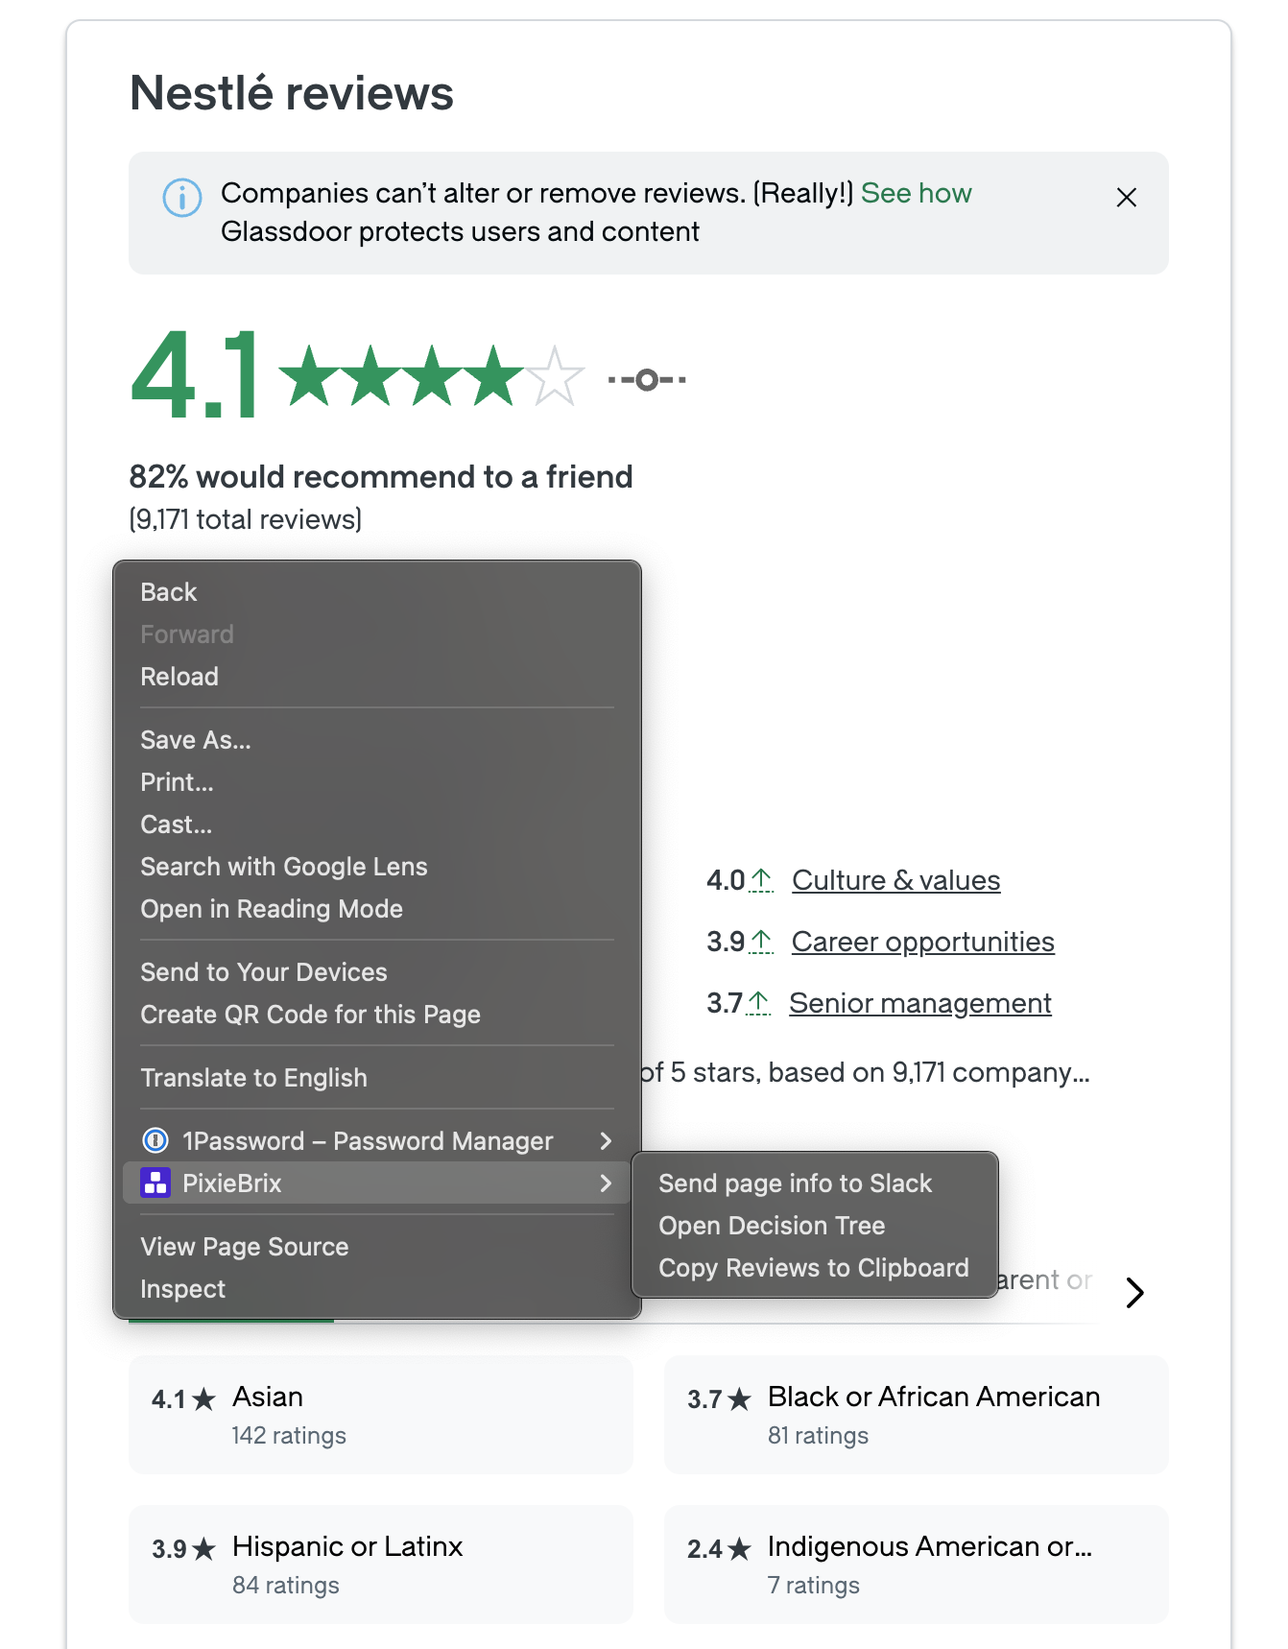Click the up arrow beside Senior management
Screen dimensions: 1288x1649
[758, 1002]
